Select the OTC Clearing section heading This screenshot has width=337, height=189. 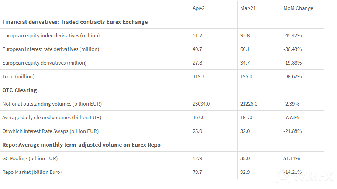coord(20,90)
